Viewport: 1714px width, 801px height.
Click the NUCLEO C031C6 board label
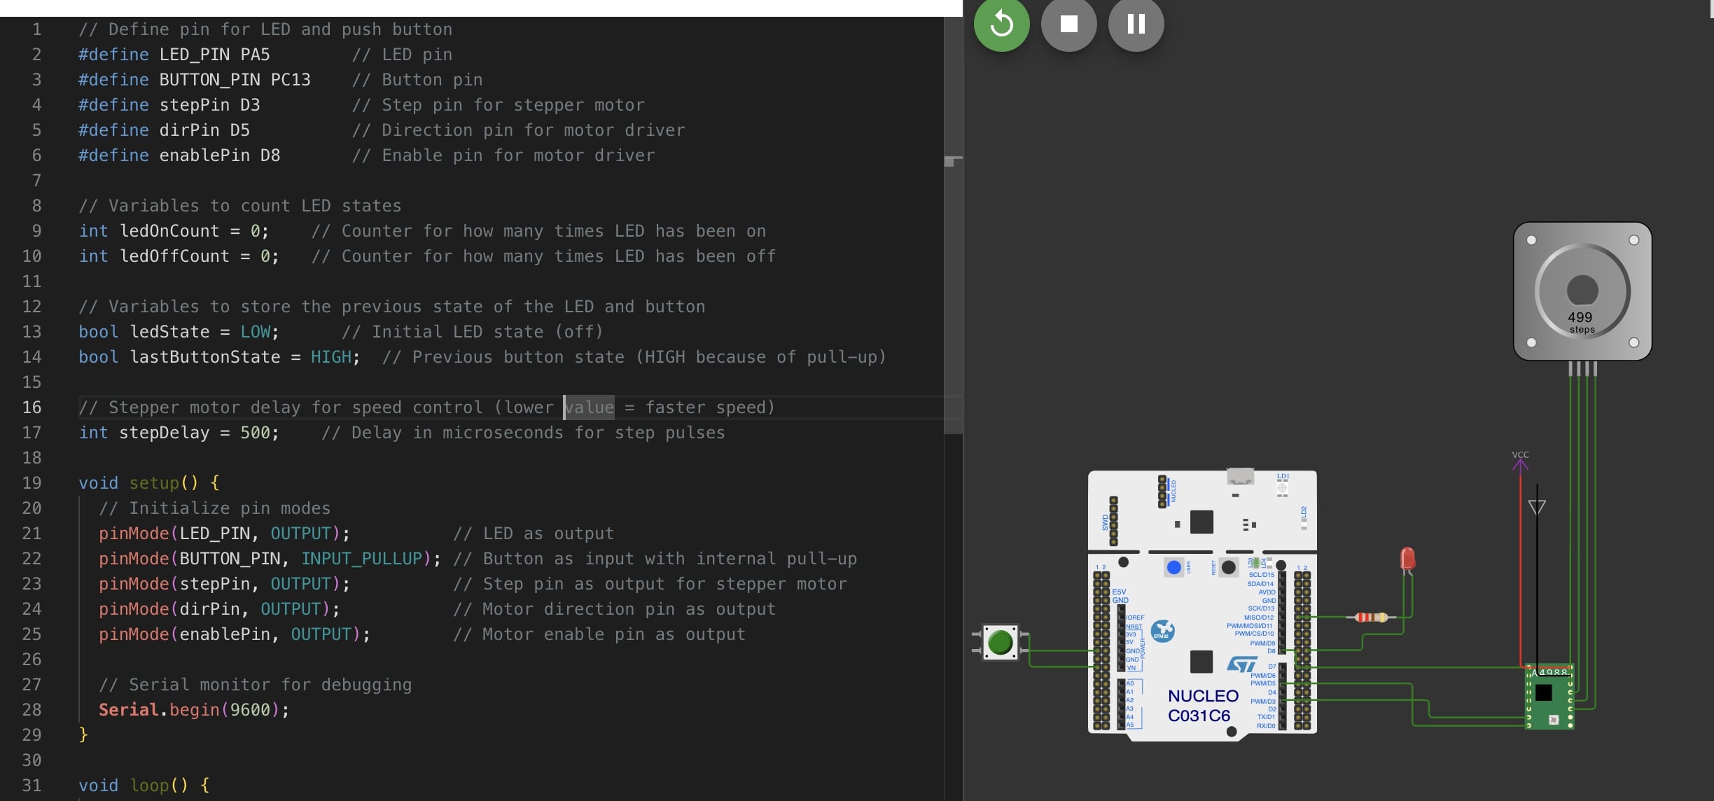(x=1202, y=706)
